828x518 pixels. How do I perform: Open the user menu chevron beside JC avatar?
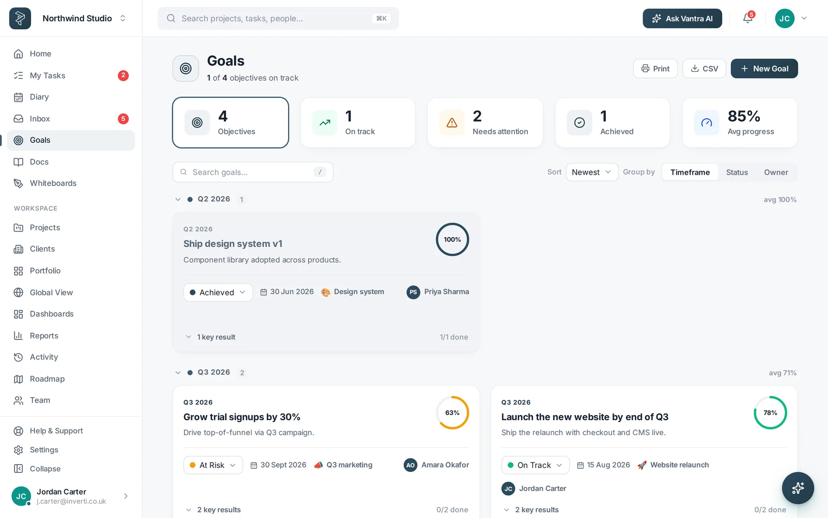pyautogui.click(x=804, y=18)
